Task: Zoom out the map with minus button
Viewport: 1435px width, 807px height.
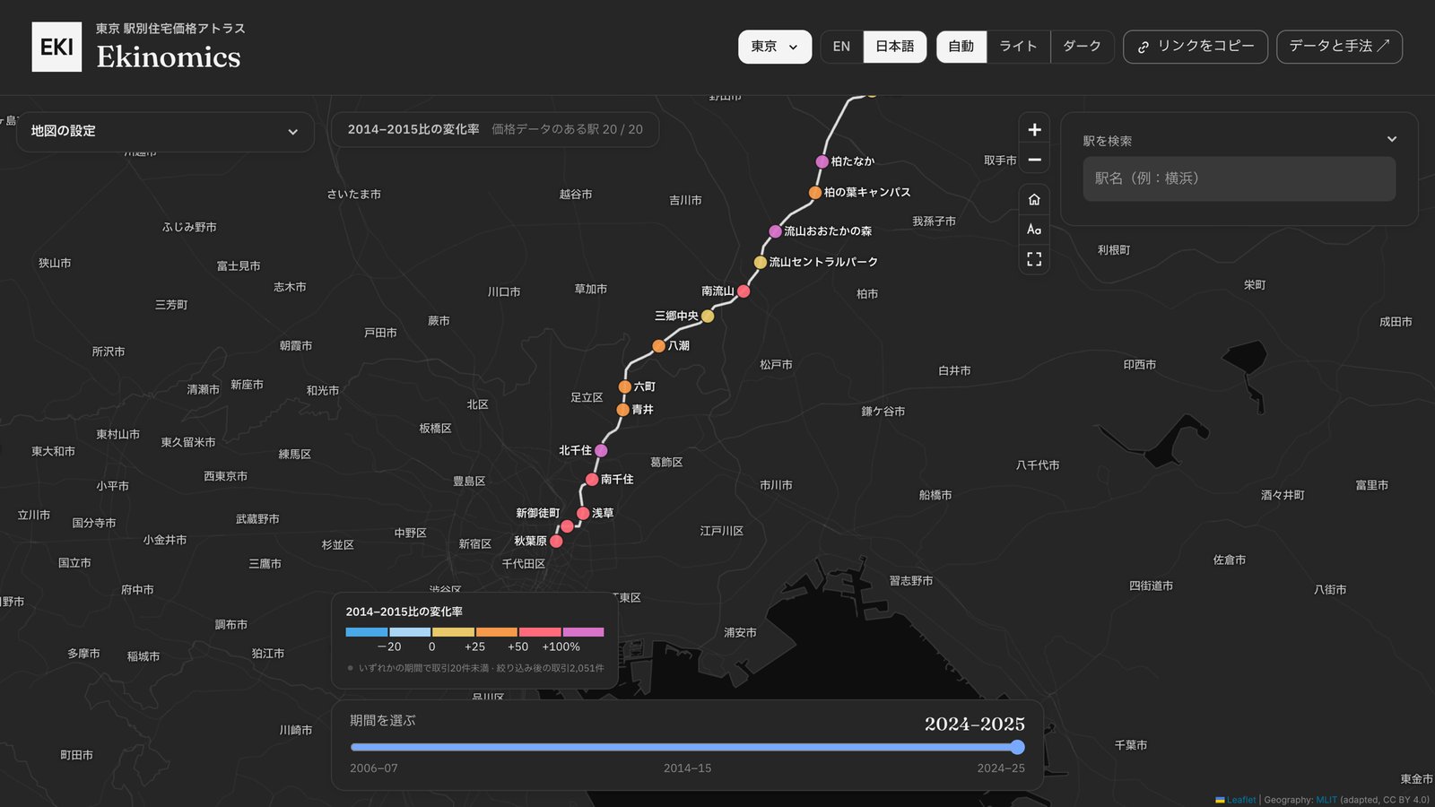Action: 1034,160
